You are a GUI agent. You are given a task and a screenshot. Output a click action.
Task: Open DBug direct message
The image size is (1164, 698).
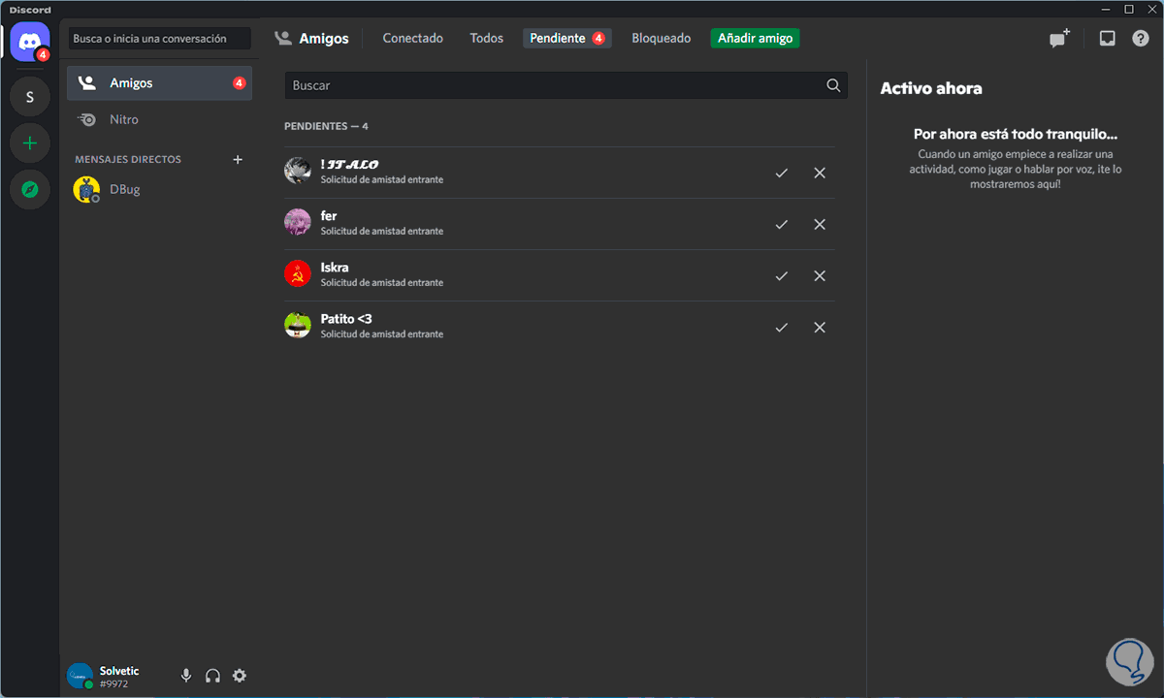tap(124, 189)
